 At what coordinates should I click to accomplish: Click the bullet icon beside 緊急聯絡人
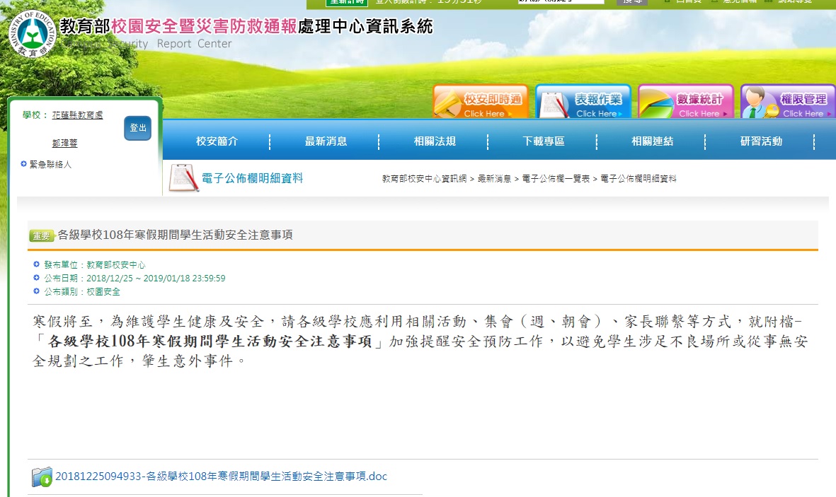(24, 164)
